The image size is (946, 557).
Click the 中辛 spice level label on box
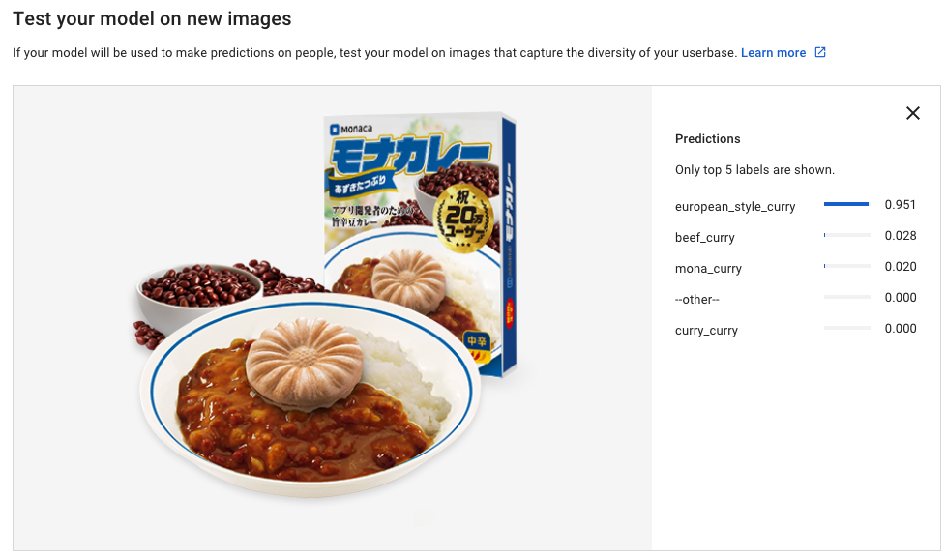476,341
